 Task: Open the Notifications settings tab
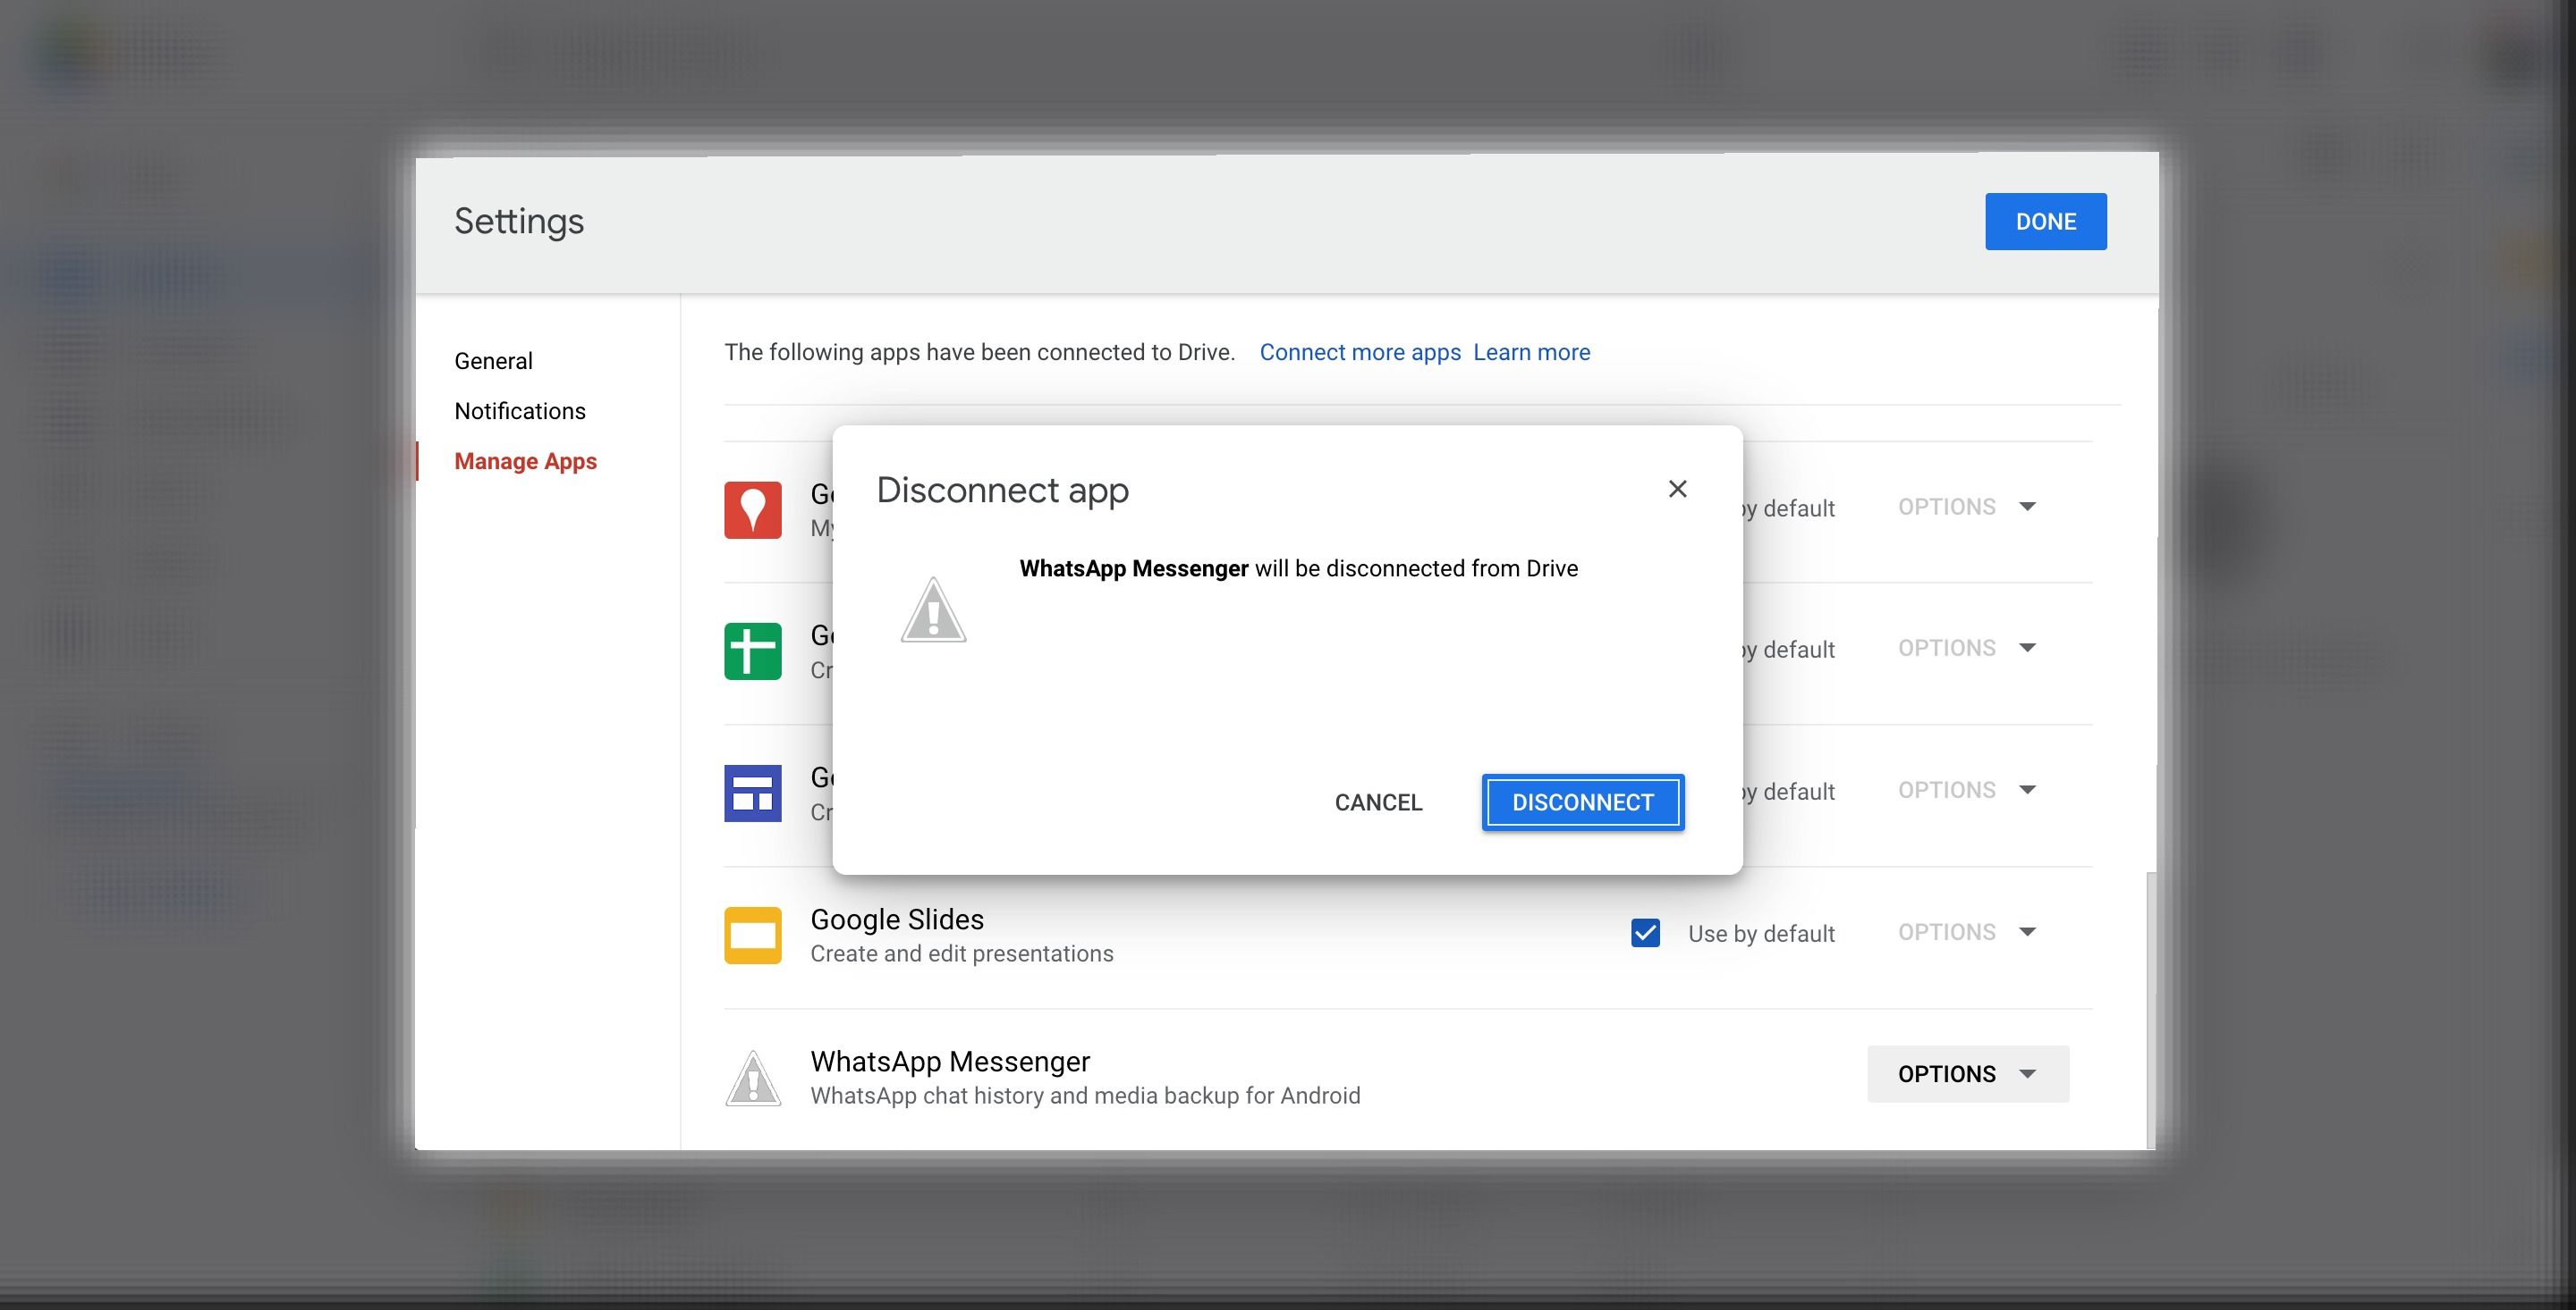pyautogui.click(x=519, y=411)
